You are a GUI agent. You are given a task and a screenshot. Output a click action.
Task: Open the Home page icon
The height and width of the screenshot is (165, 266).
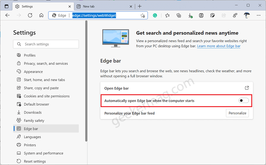coord(41,16)
